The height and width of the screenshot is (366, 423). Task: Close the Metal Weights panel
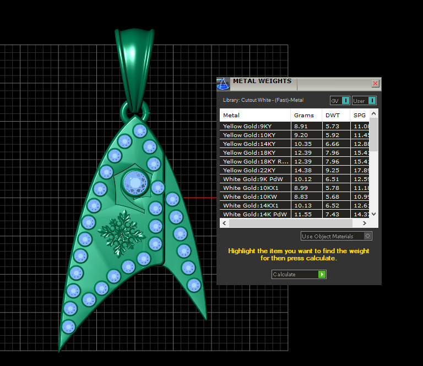pyautogui.click(x=375, y=84)
